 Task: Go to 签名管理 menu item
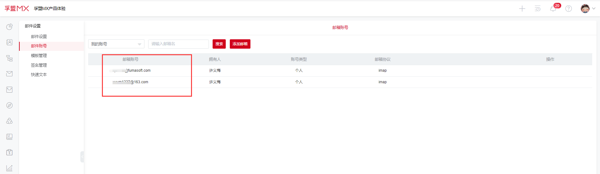click(x=39, y=65)
